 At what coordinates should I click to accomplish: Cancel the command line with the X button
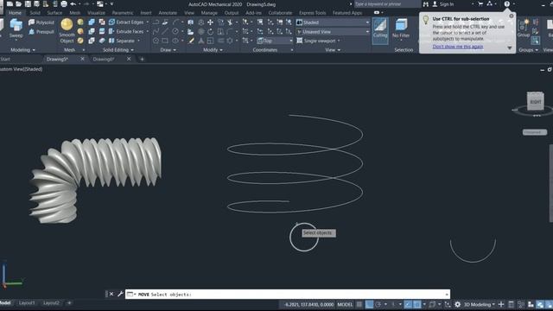(x=111, y=294)
